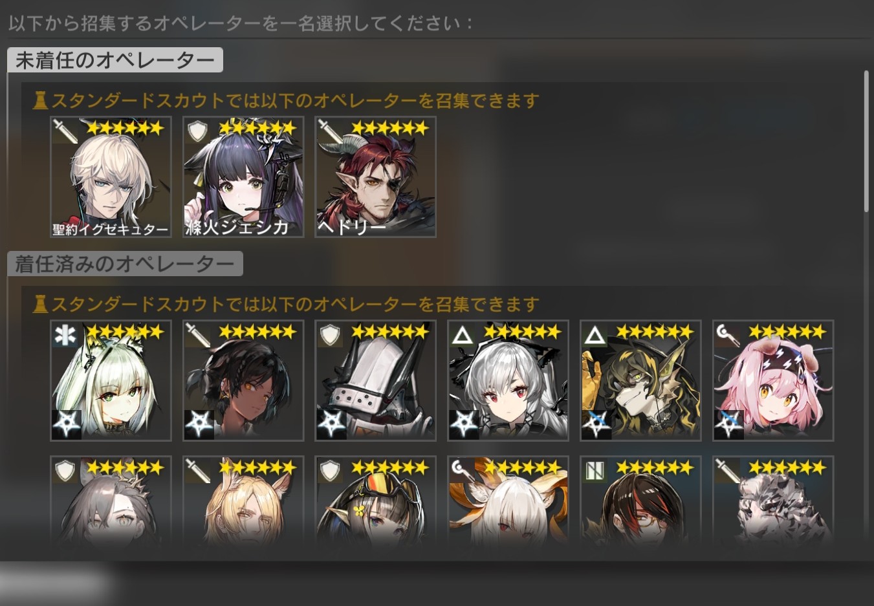The image size is (874, 606).
Task: Choose the pink-haired supporter operator
Action: 773,380
